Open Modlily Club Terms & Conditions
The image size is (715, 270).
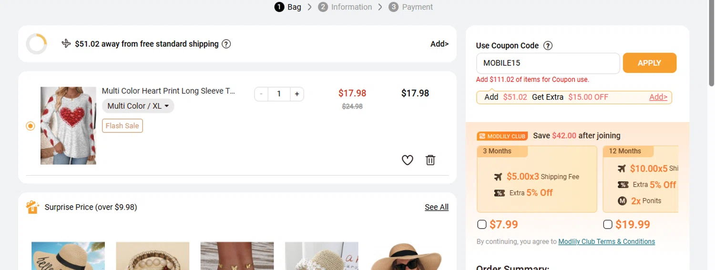pyautogui.click(x=606, y=241)
